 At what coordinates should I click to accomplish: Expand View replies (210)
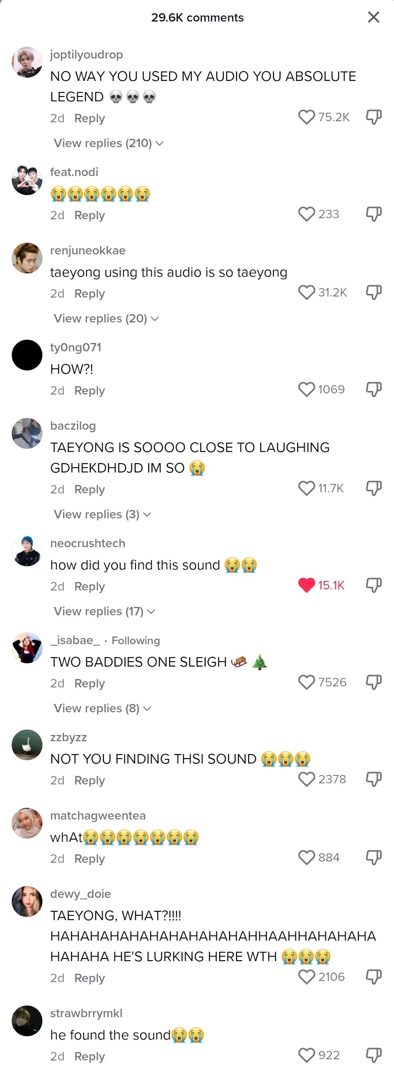109,143
